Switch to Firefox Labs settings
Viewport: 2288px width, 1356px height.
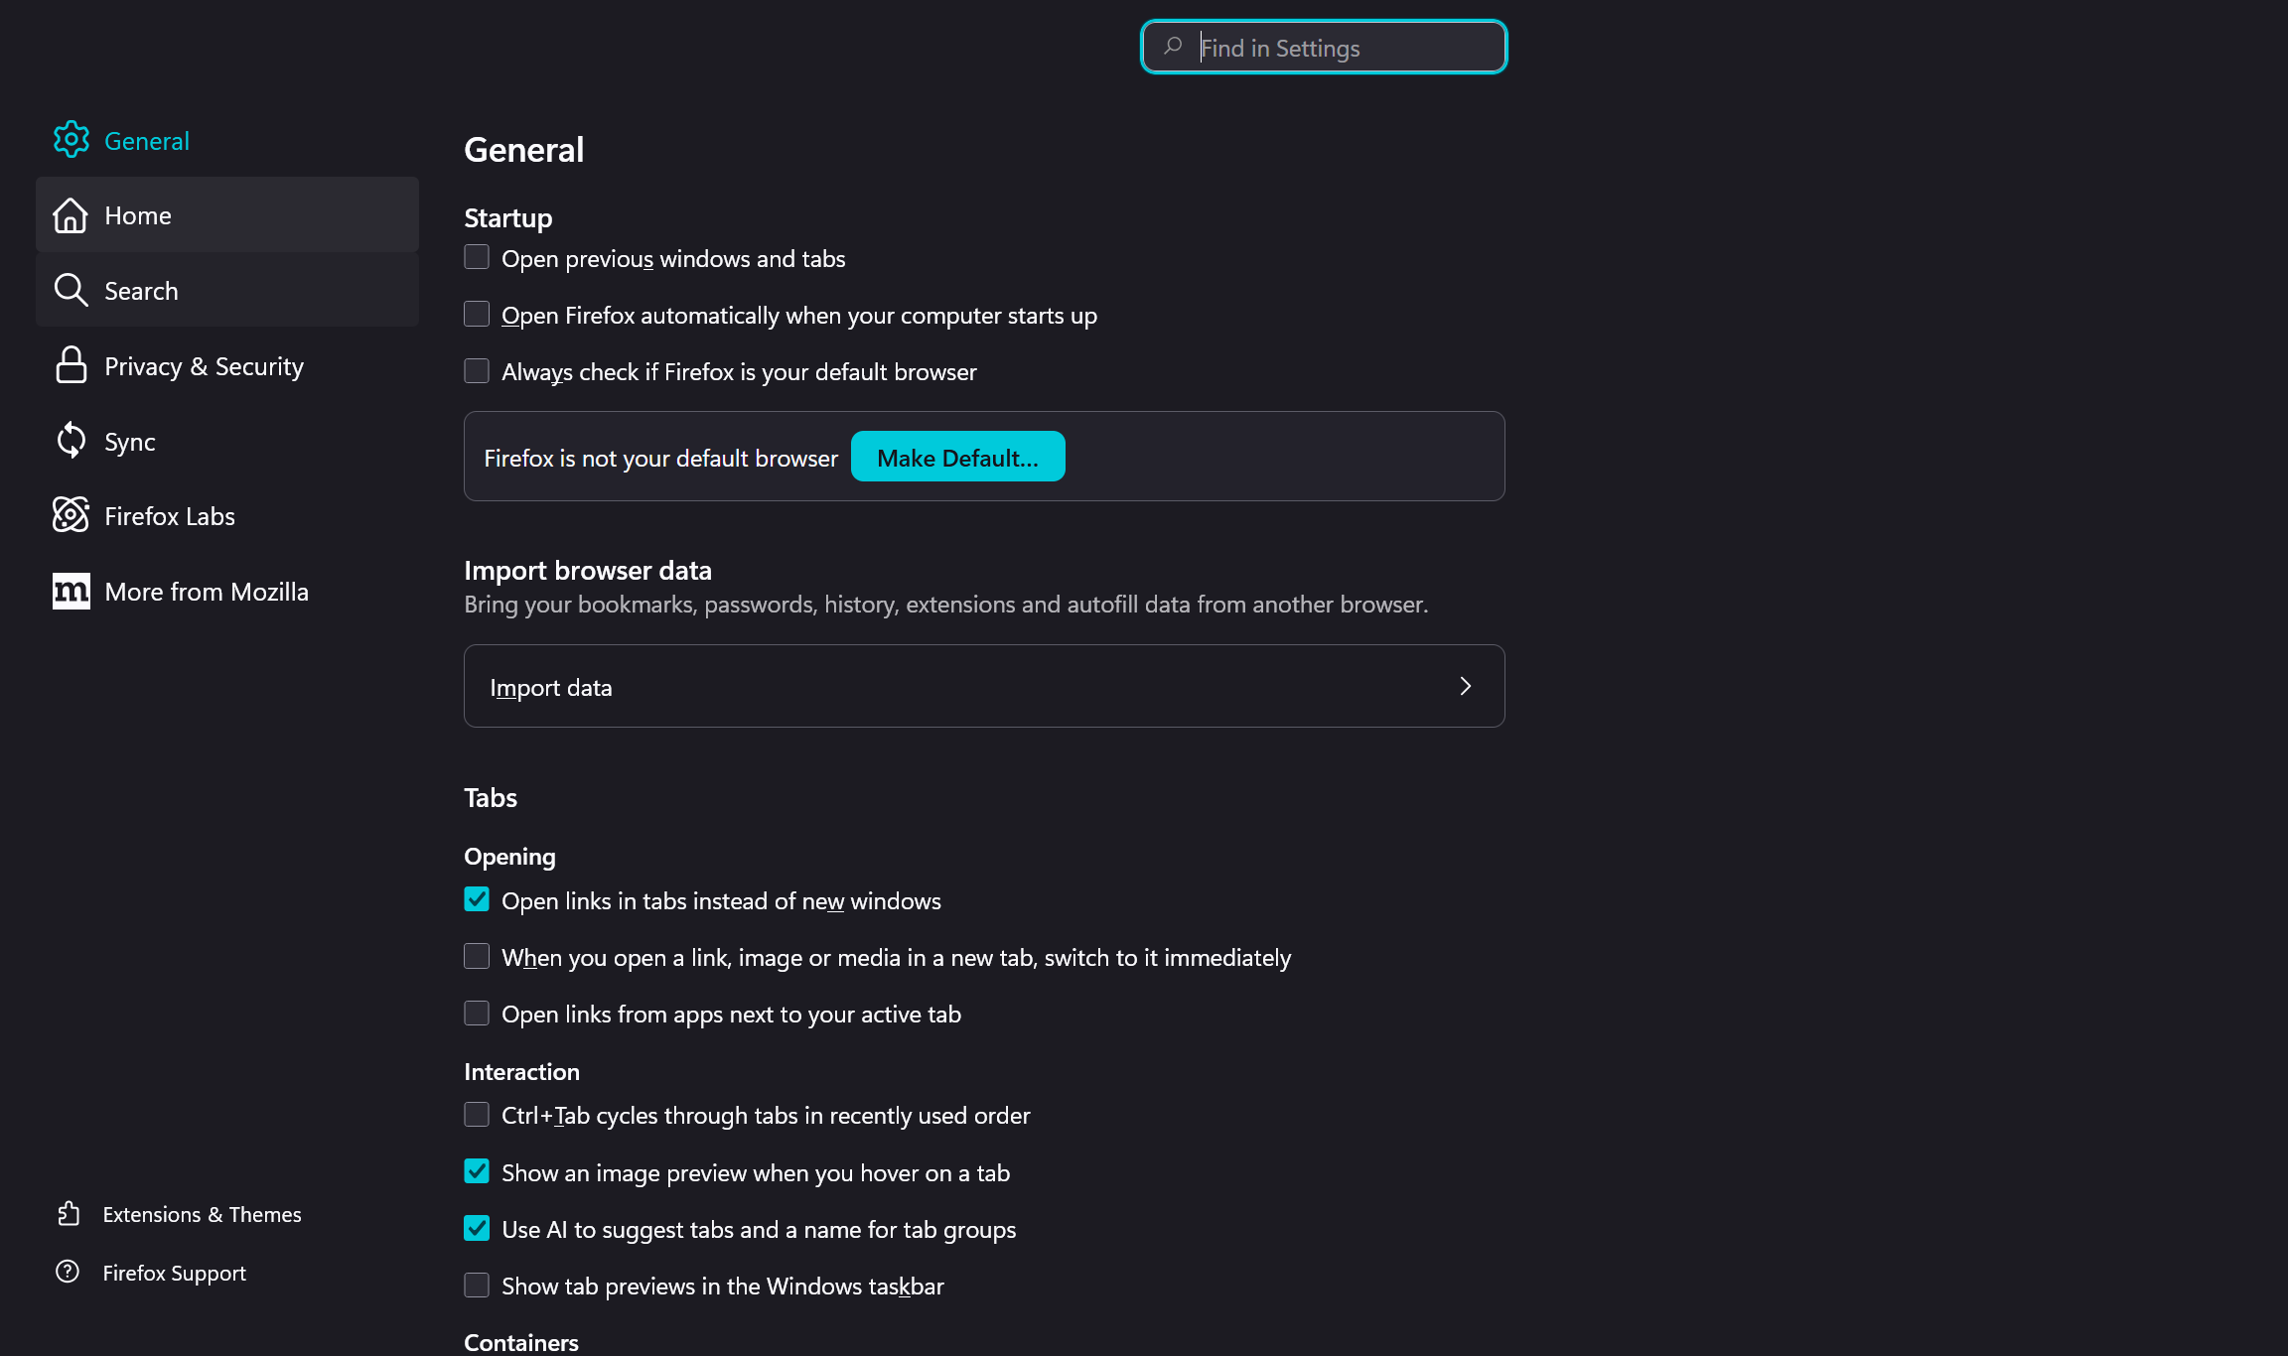(x=170, y=516)
